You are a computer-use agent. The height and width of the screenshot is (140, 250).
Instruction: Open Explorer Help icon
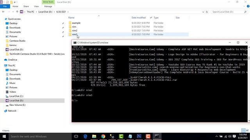coord(248,6)
